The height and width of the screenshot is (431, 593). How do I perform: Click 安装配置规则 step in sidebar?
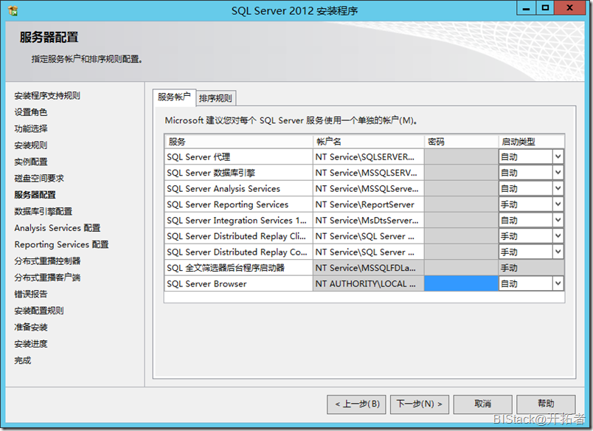coord(39,311)
